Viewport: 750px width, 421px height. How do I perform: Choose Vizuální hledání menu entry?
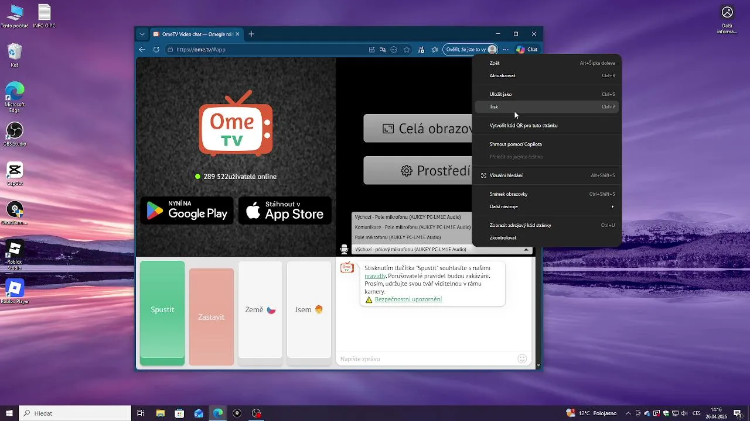[x=546, y=175]
